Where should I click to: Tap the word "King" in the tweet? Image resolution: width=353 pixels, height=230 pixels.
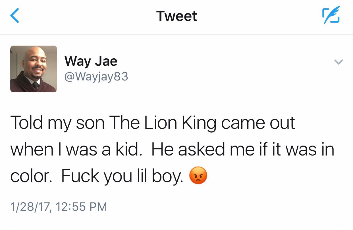tap(196, 122)
